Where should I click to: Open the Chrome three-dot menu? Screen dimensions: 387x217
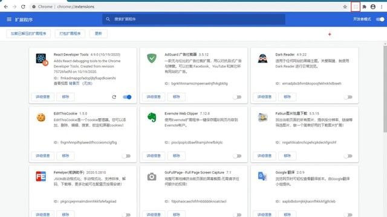(382, 7)
